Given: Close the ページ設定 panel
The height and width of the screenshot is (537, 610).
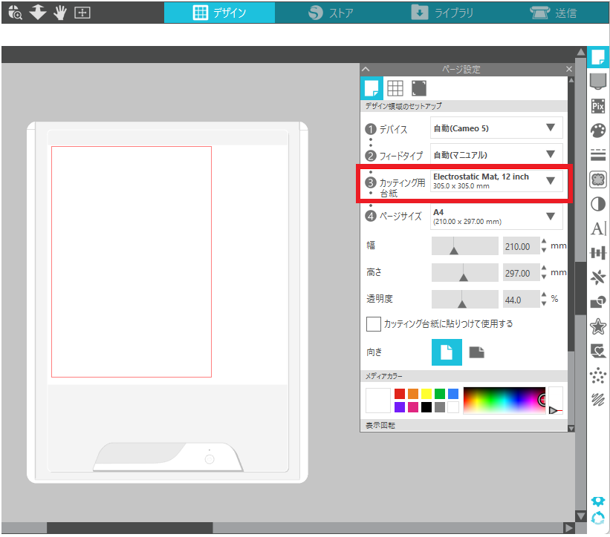Looking at the screenshot, I should click(568, 69).
